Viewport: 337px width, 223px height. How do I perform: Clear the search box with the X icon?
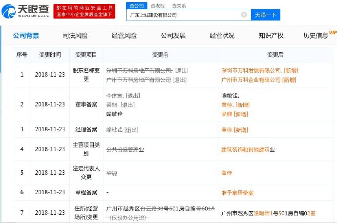click(244, 15)
